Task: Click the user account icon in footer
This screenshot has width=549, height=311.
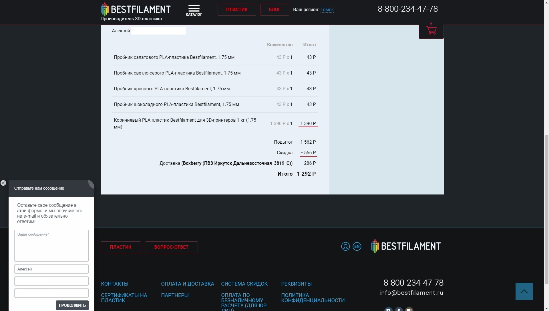Action: 345,246
